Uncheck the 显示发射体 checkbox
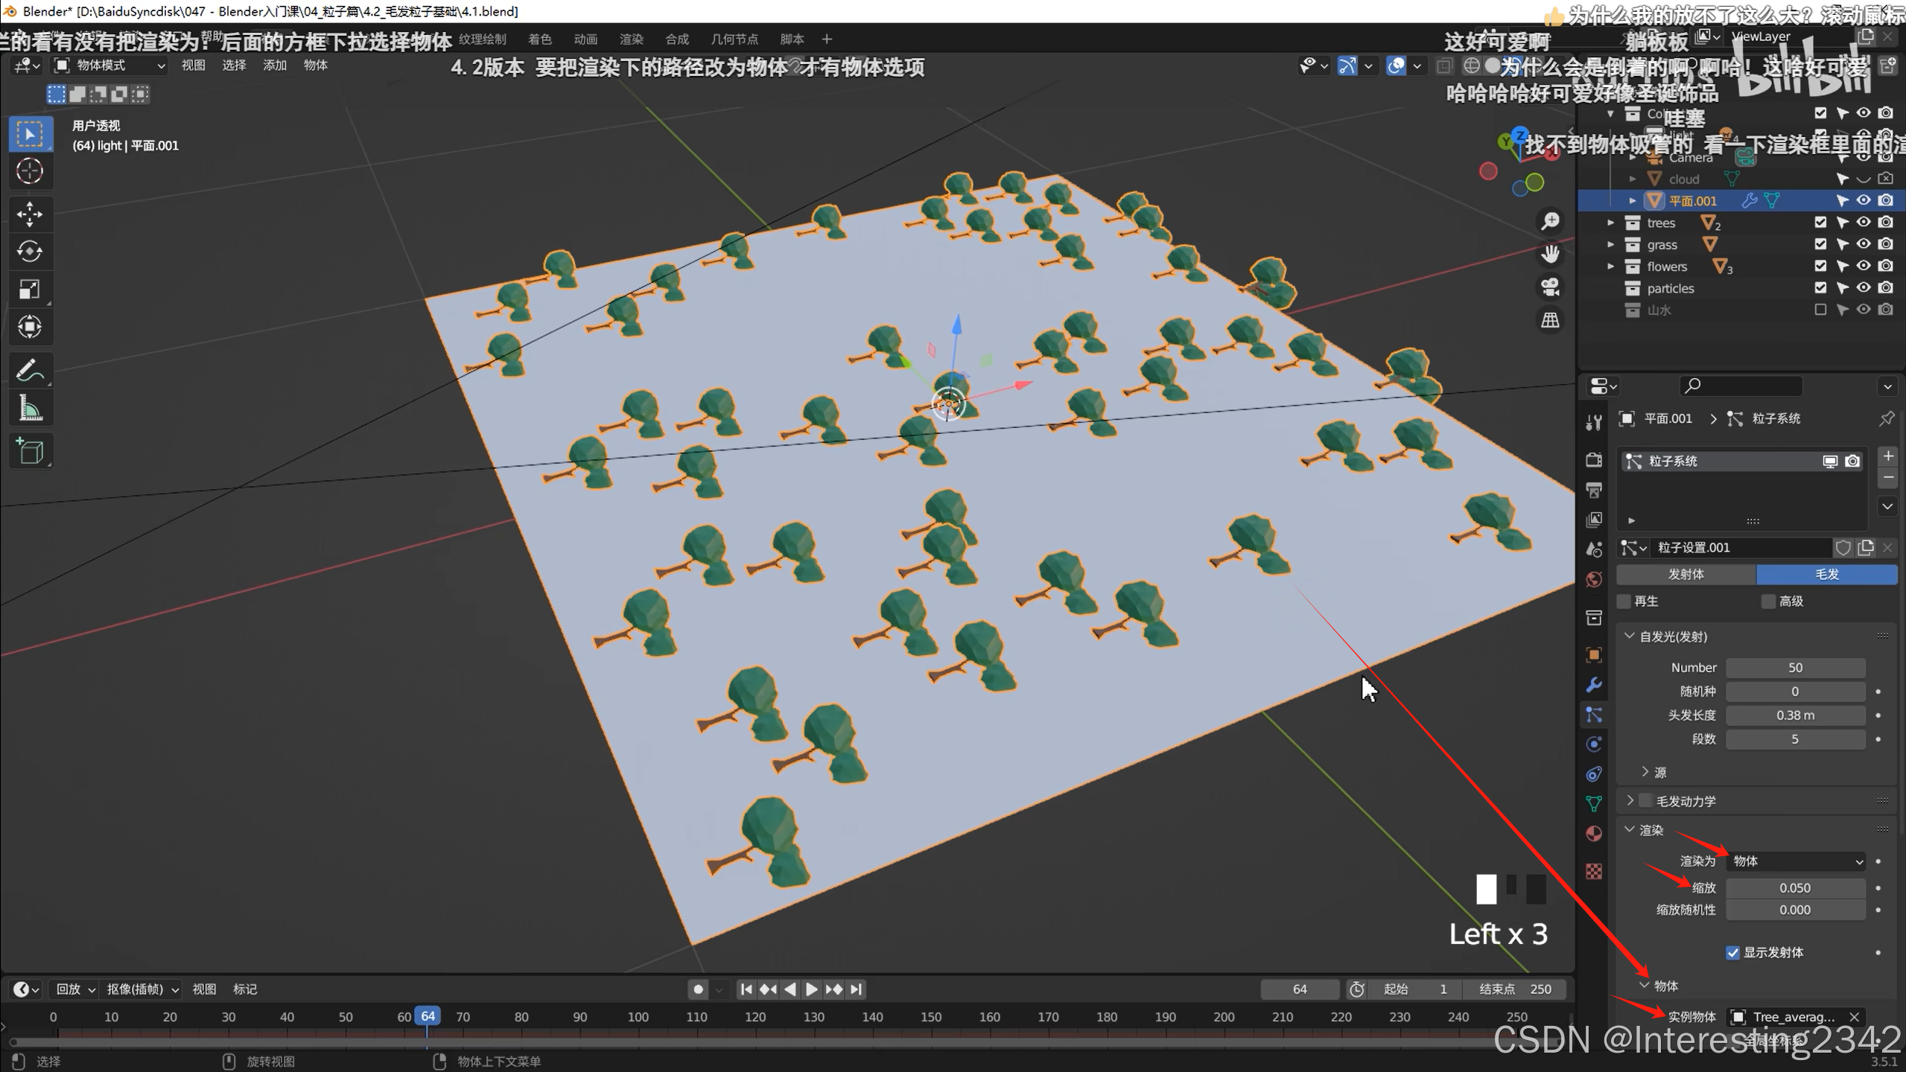 click(1732, 953)
